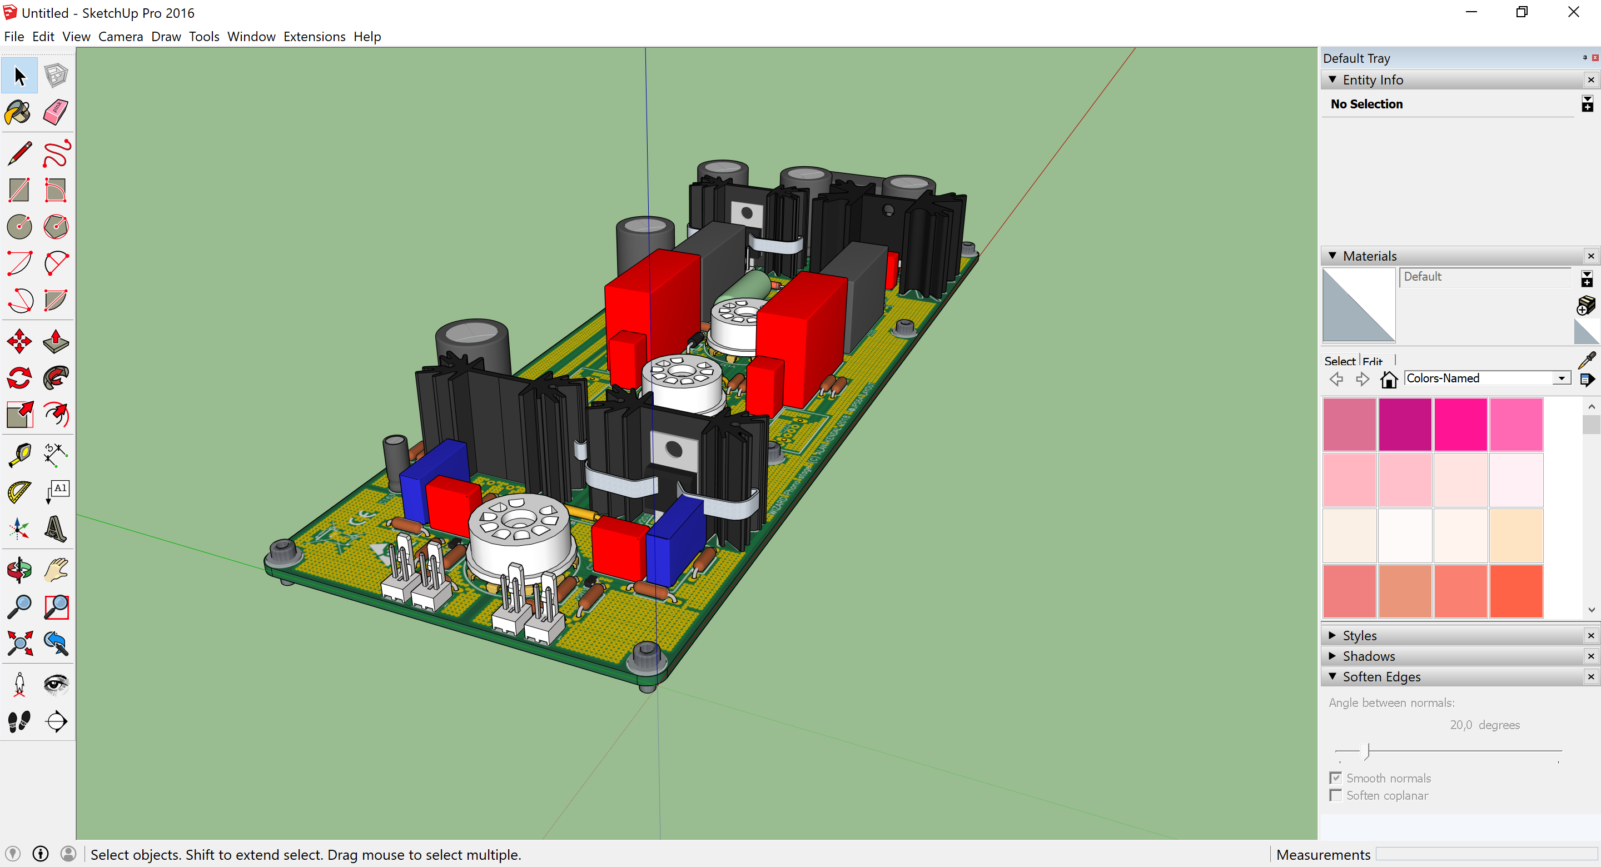Open the File menu
The width and height of the screenshot is (1601, 867).
point(14,37)
